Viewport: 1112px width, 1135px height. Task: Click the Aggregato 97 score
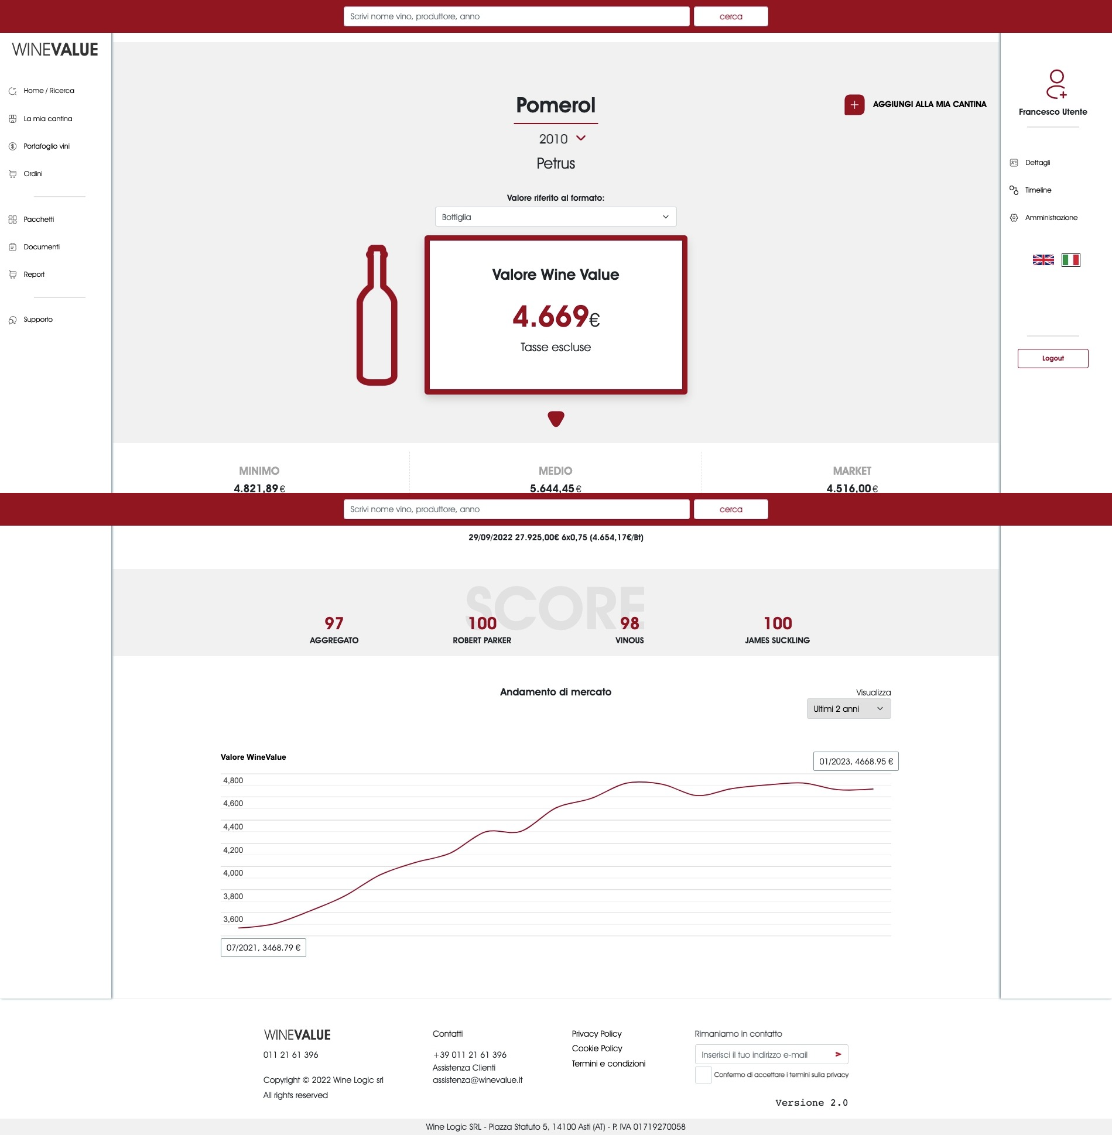click(x=334, y=623)
